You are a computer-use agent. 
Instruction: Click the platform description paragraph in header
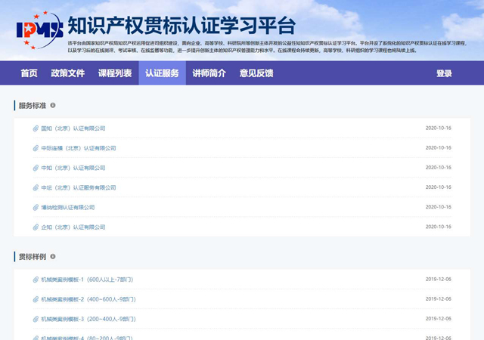coord(268,47)
